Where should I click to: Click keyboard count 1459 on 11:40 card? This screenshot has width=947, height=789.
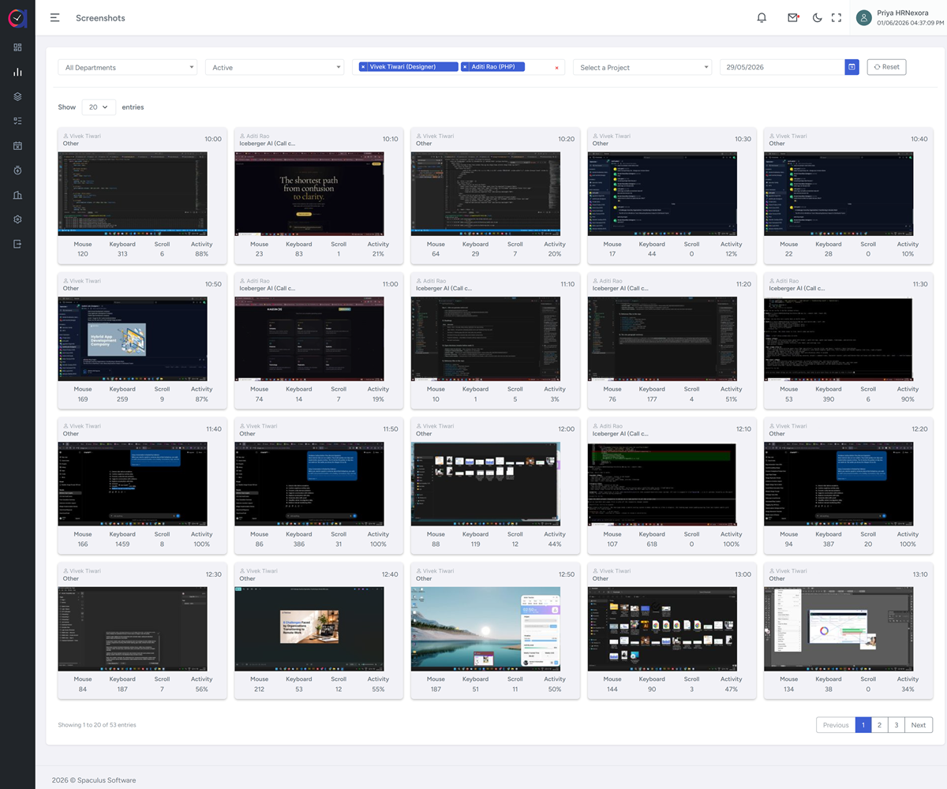point(122,544)
